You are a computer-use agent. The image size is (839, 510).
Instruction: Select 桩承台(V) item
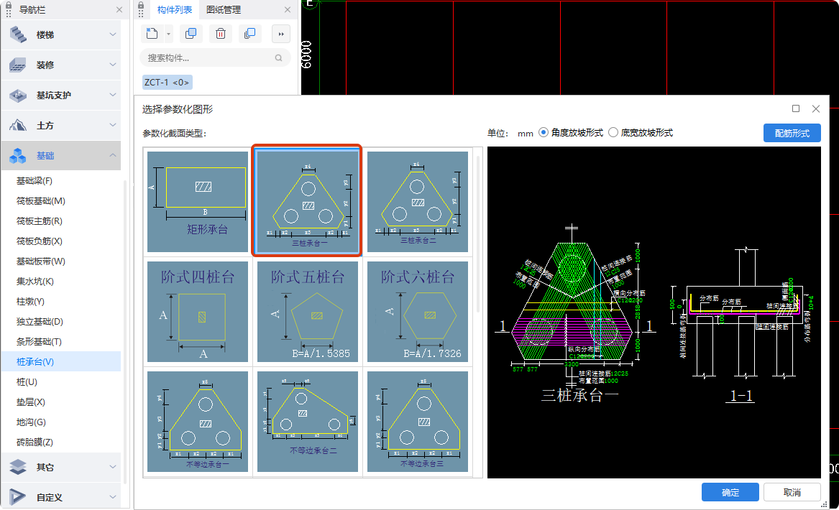pyautogui.click(x=61, y=362)
